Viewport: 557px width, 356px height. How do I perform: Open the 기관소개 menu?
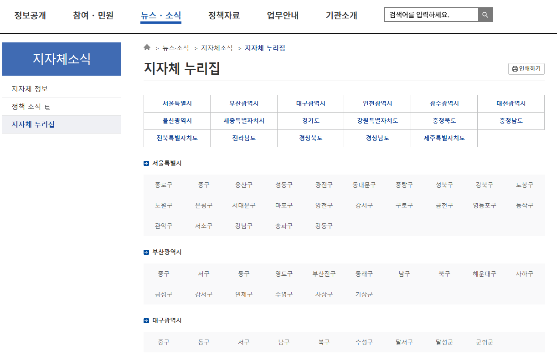(341, 15)
